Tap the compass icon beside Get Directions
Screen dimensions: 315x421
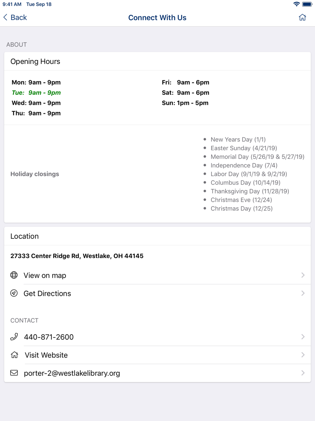(x=14, y=293)
